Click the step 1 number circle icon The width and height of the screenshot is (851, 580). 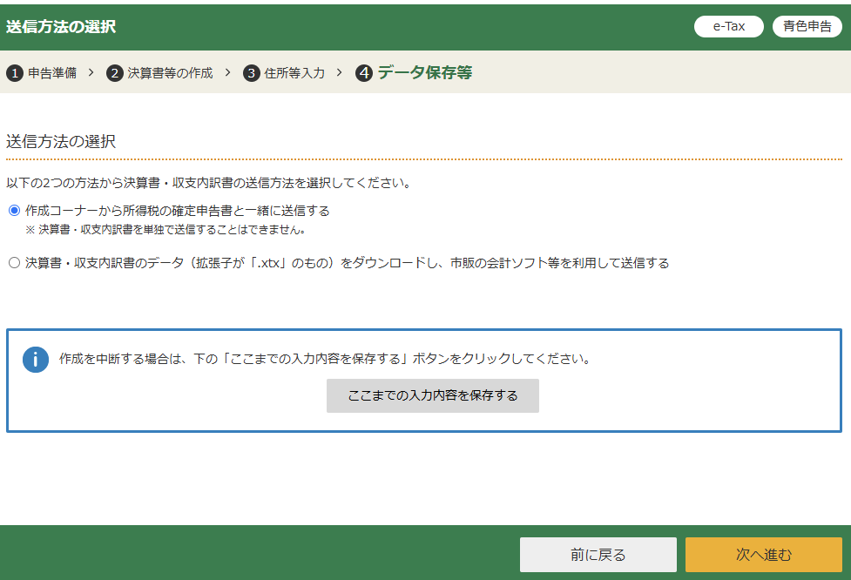click(x=15, y=73)
